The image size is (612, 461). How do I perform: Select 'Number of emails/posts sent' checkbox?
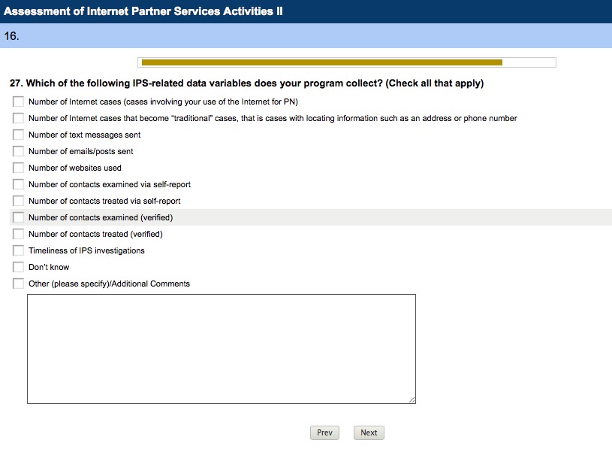[18, 151]
